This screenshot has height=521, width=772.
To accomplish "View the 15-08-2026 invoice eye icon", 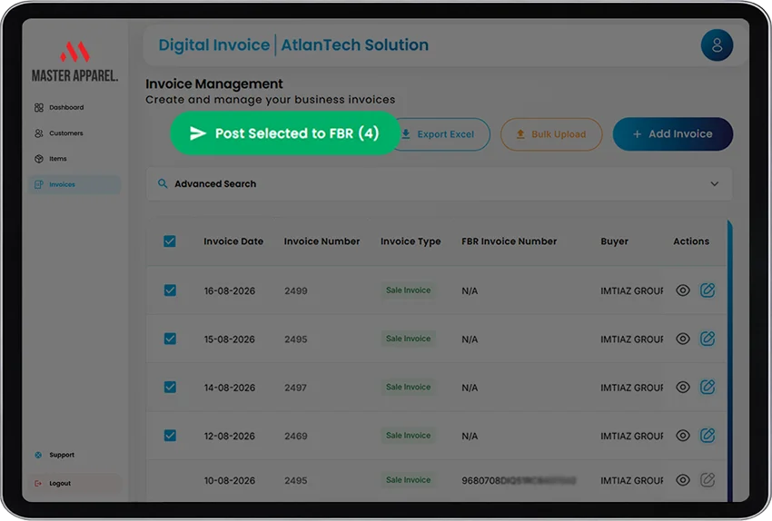I will coord(683,339).
